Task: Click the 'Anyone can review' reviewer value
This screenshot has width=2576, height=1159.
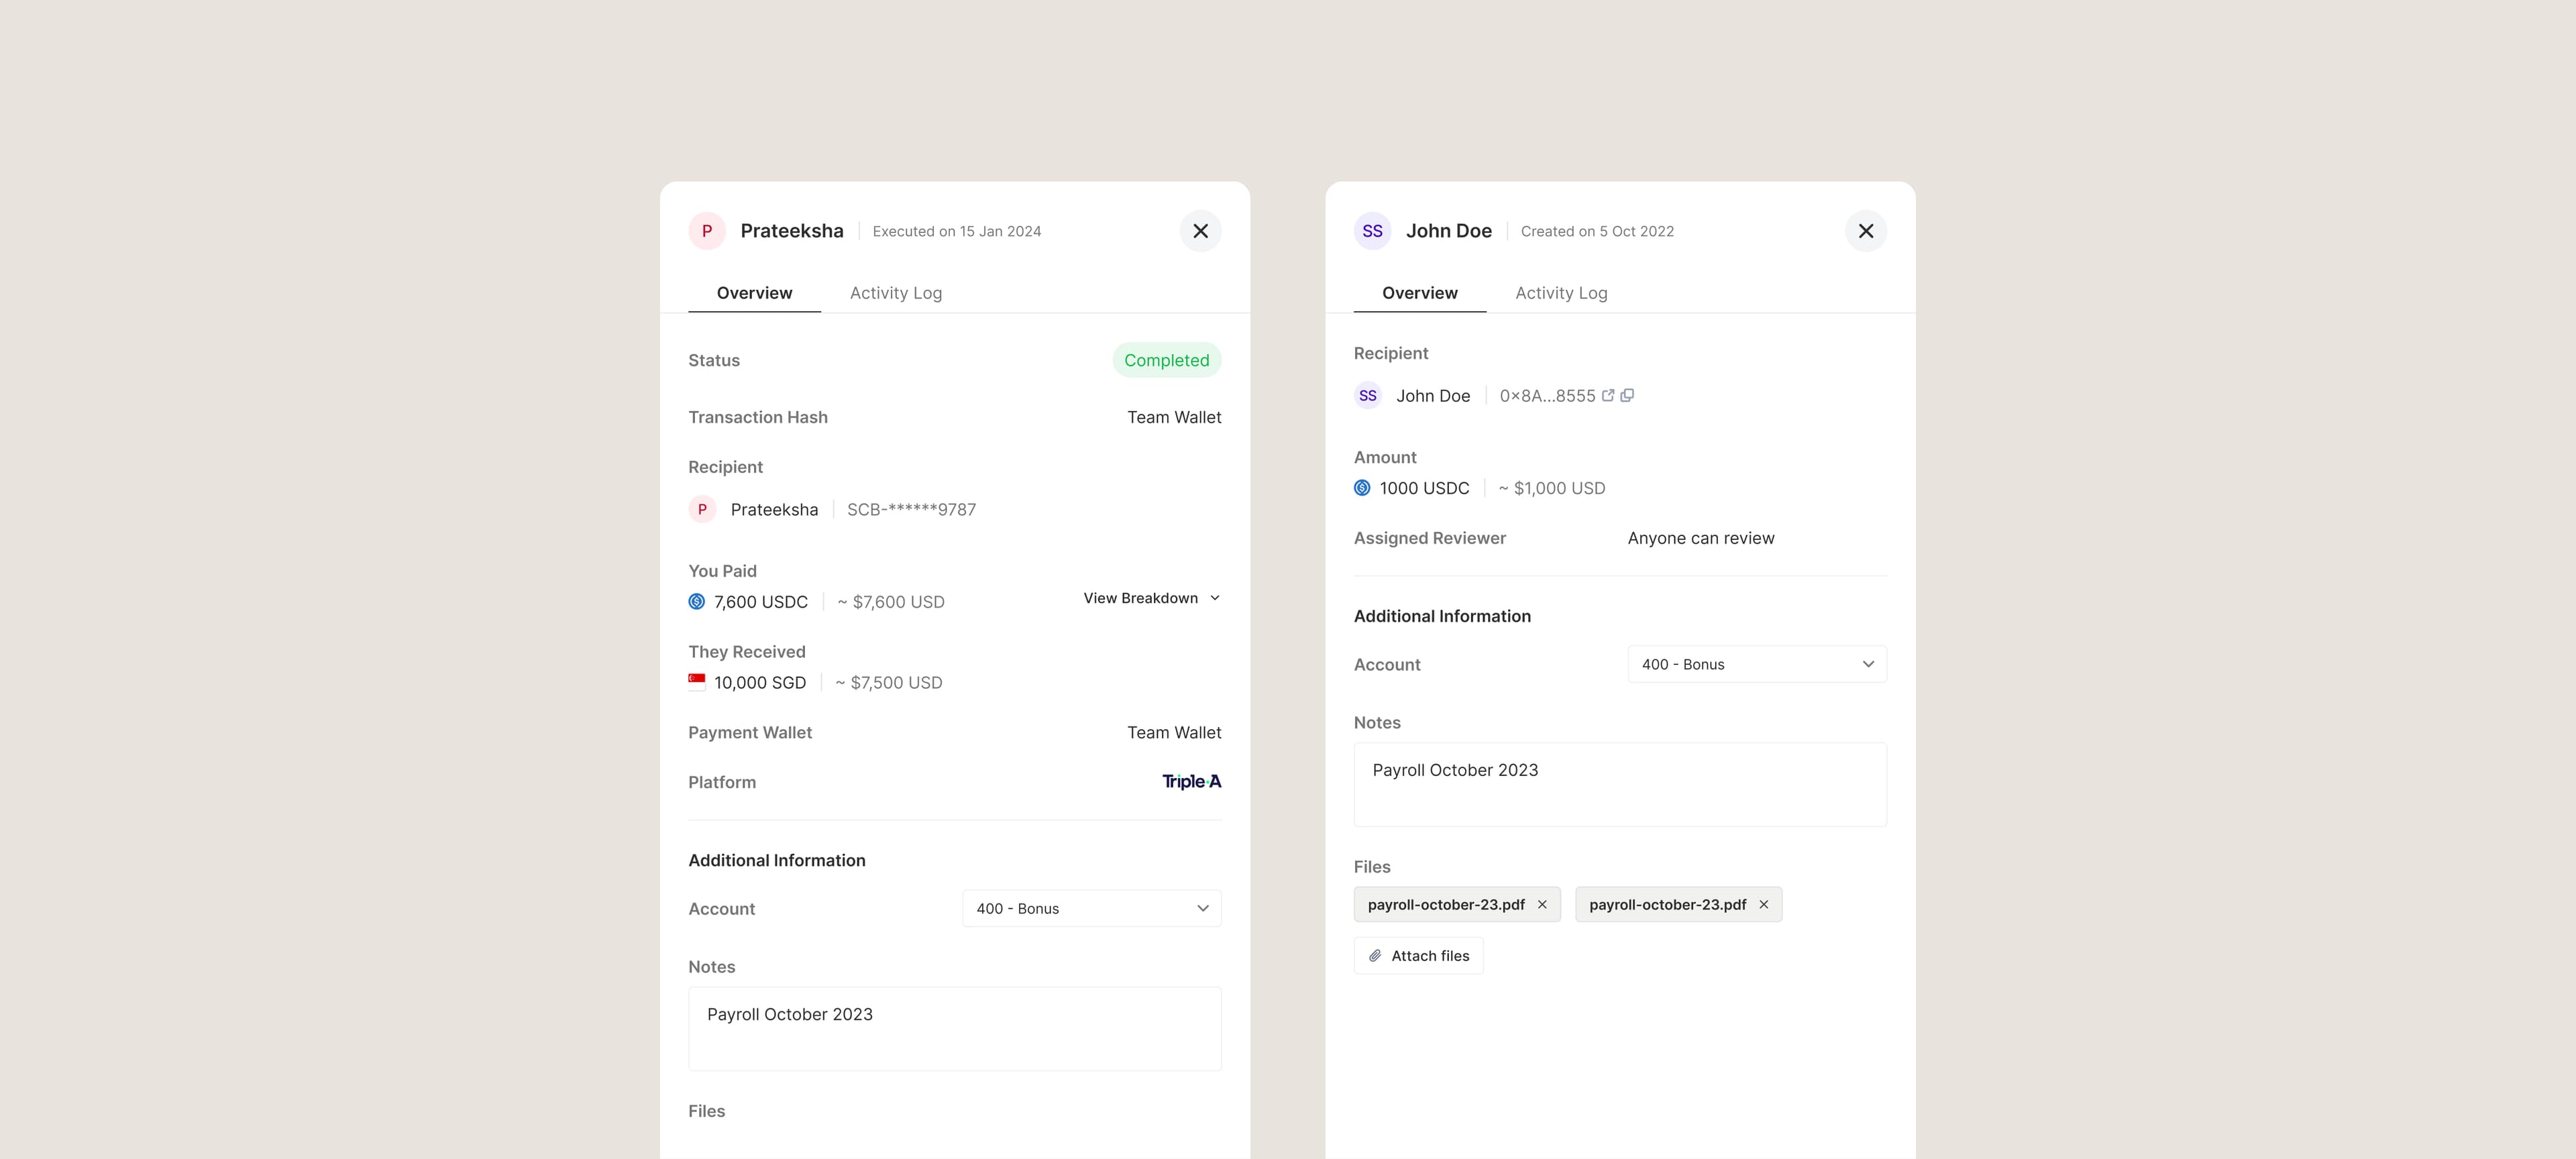Action: (x=1701, y=538)
